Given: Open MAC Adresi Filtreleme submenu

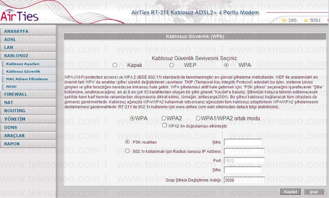Looking at the screenshot, I should (x=29, y=79).
